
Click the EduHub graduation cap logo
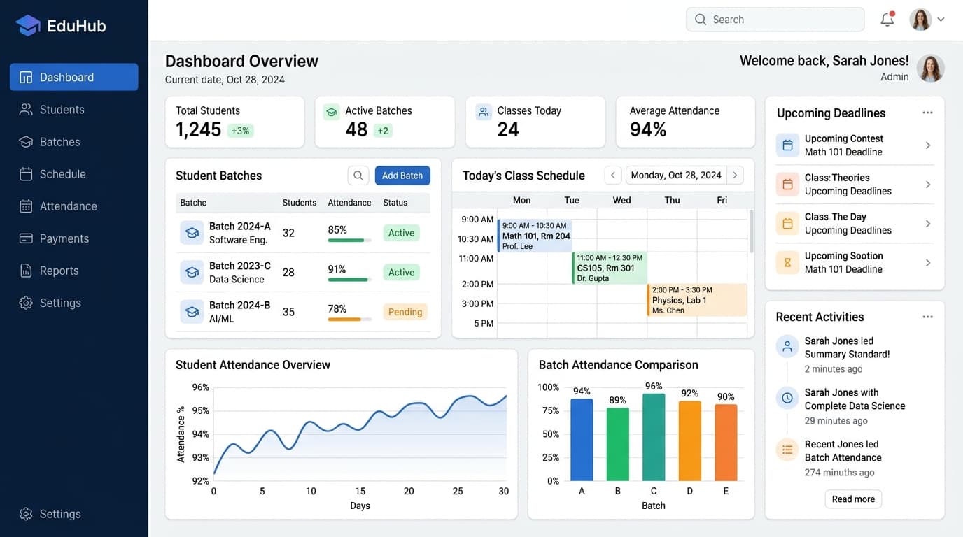tap(28, 26)
